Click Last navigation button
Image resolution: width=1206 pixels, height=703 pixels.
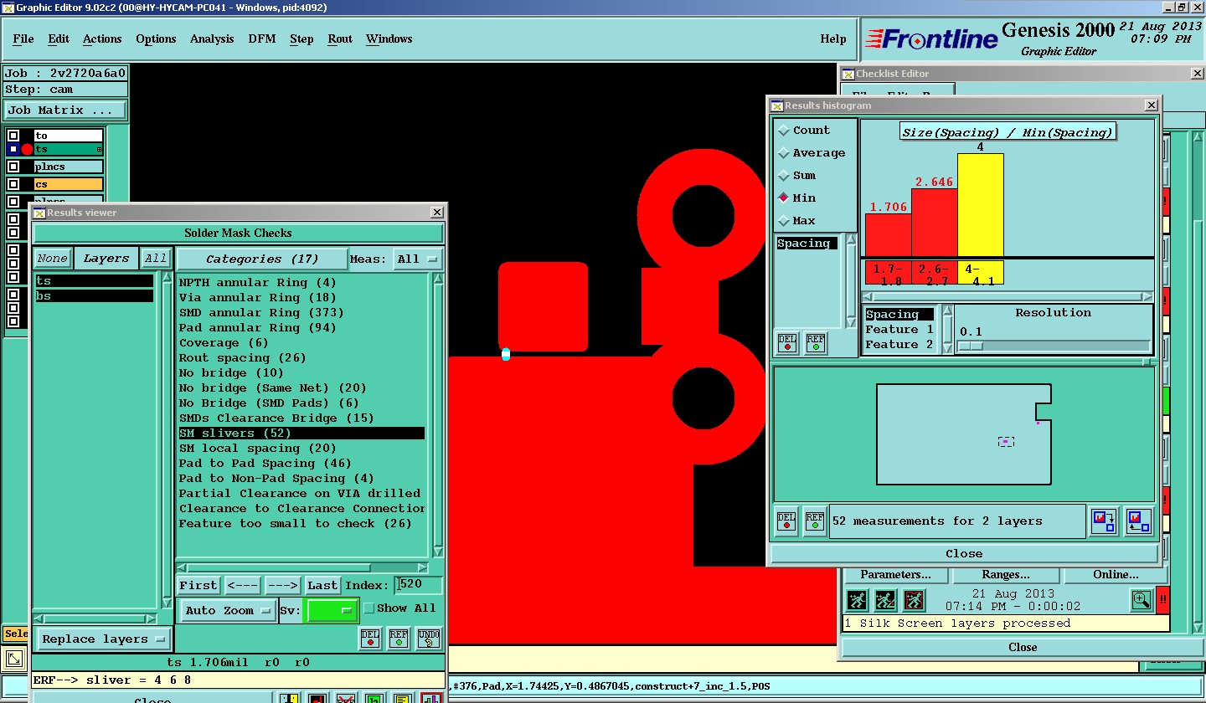pyautogui.click(x=322, y=586)
